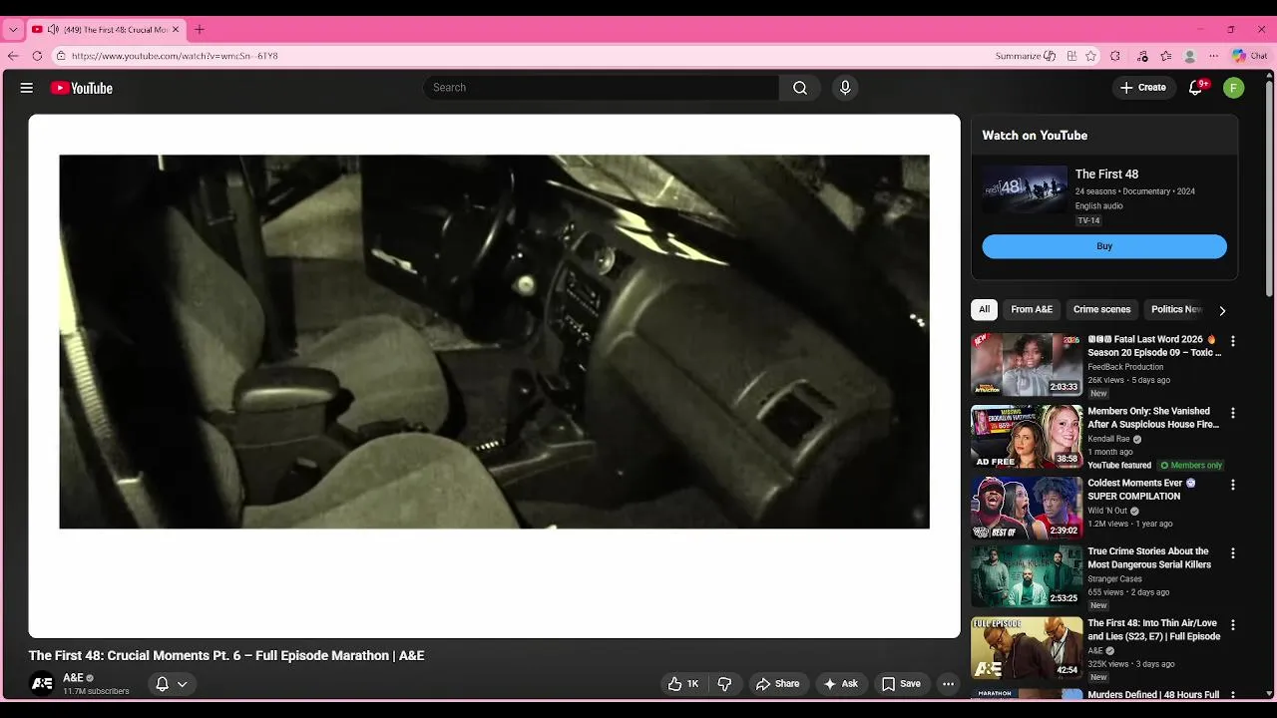
Task: Share the video
Action: 777,684
